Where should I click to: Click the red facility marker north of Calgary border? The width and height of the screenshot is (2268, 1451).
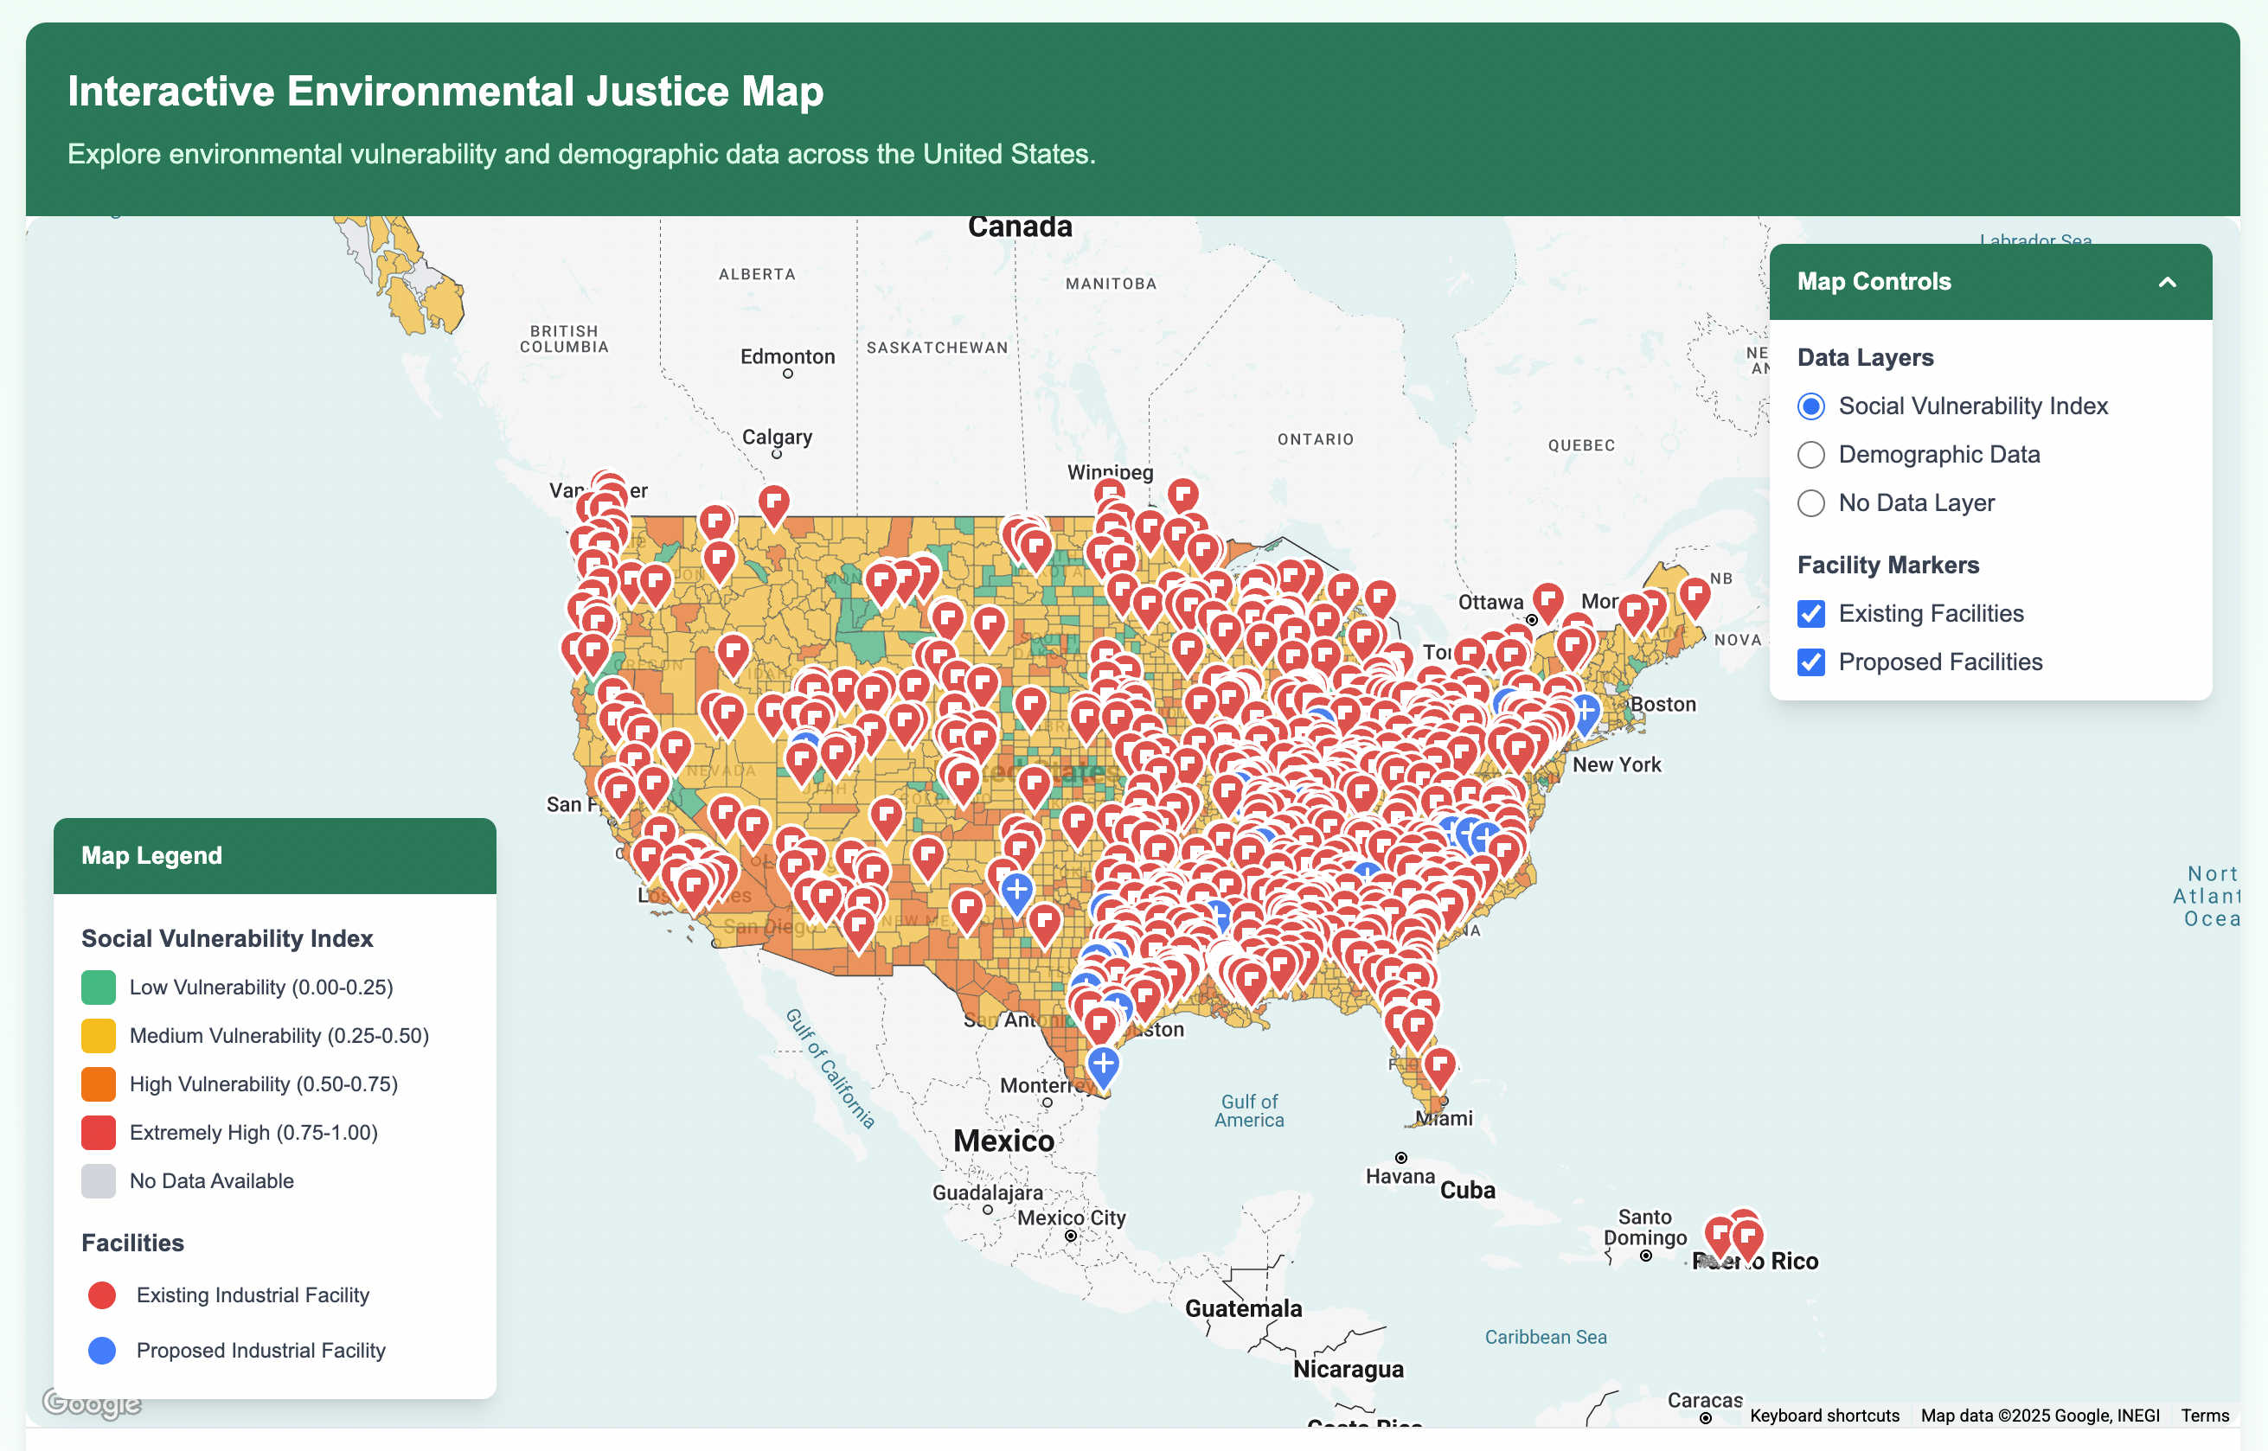[x=773, y=502]
